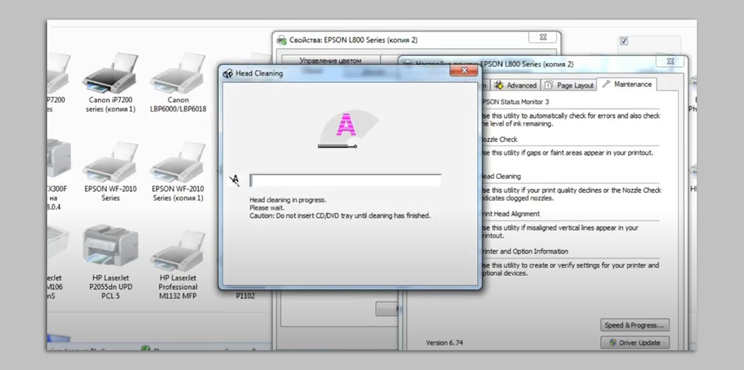
Task: Click the HP LaserJet Professional M1132 MFP label
Action: tap(178, 287)
